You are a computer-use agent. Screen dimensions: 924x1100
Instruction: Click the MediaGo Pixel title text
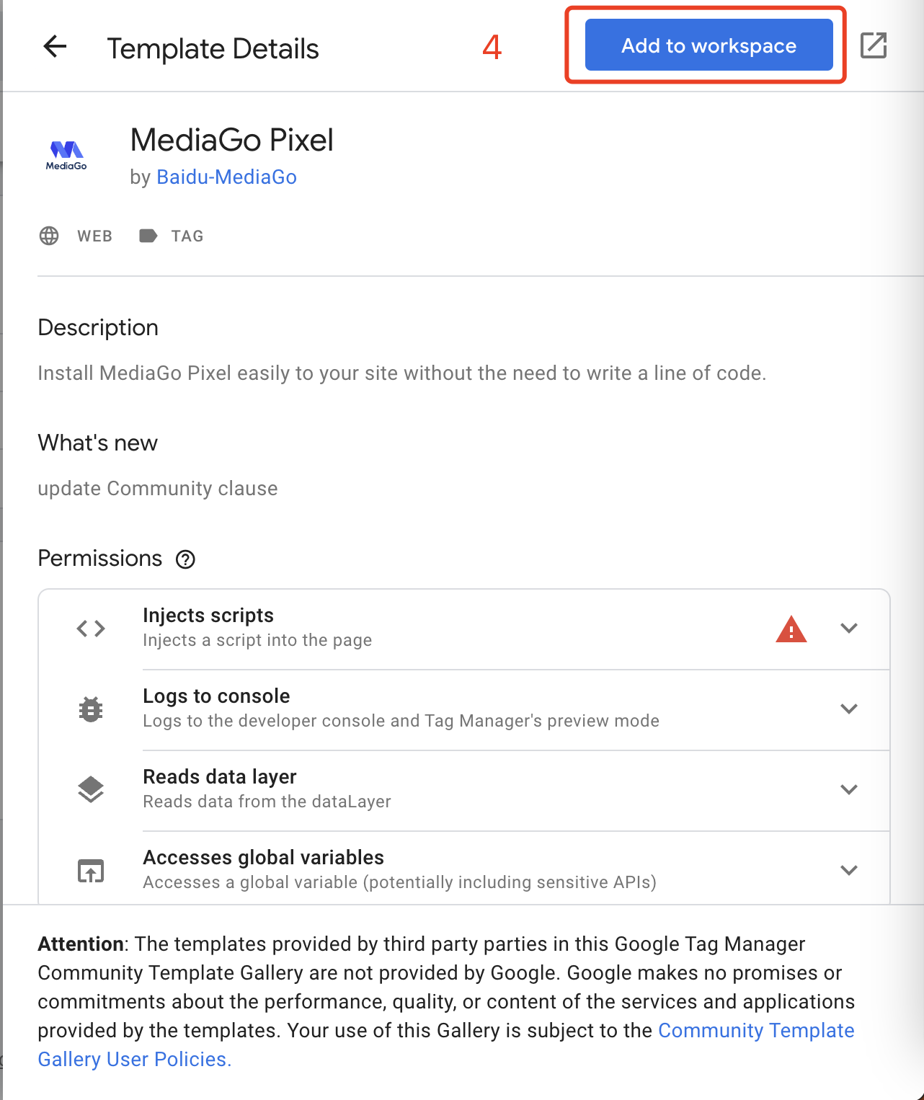pos(231,140)
